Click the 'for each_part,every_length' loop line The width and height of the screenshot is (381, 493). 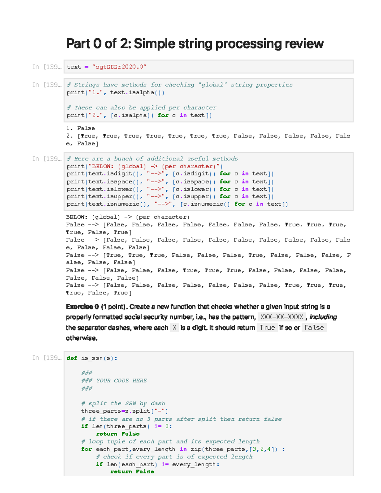point(183,449)
